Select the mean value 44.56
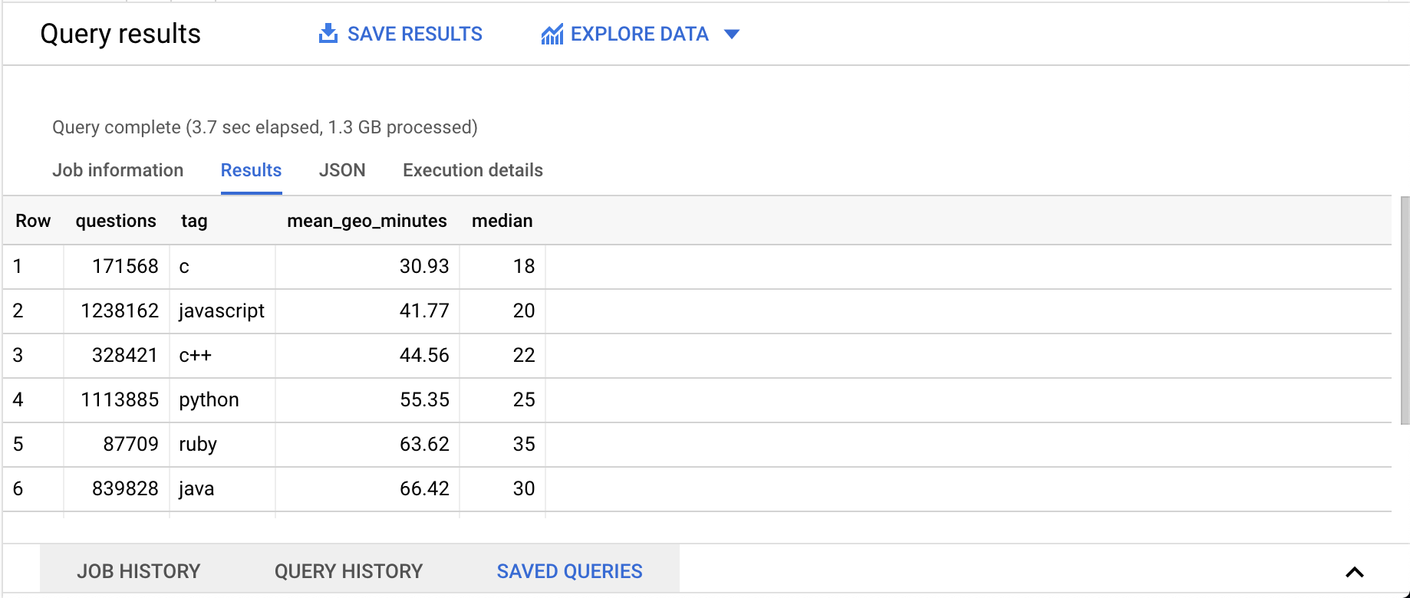The height and width of the screenshot is (598, 1410). [x=367, y=356]
